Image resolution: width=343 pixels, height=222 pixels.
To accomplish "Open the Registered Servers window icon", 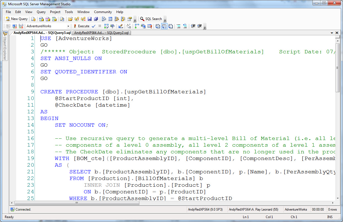I will click(103, 19).
